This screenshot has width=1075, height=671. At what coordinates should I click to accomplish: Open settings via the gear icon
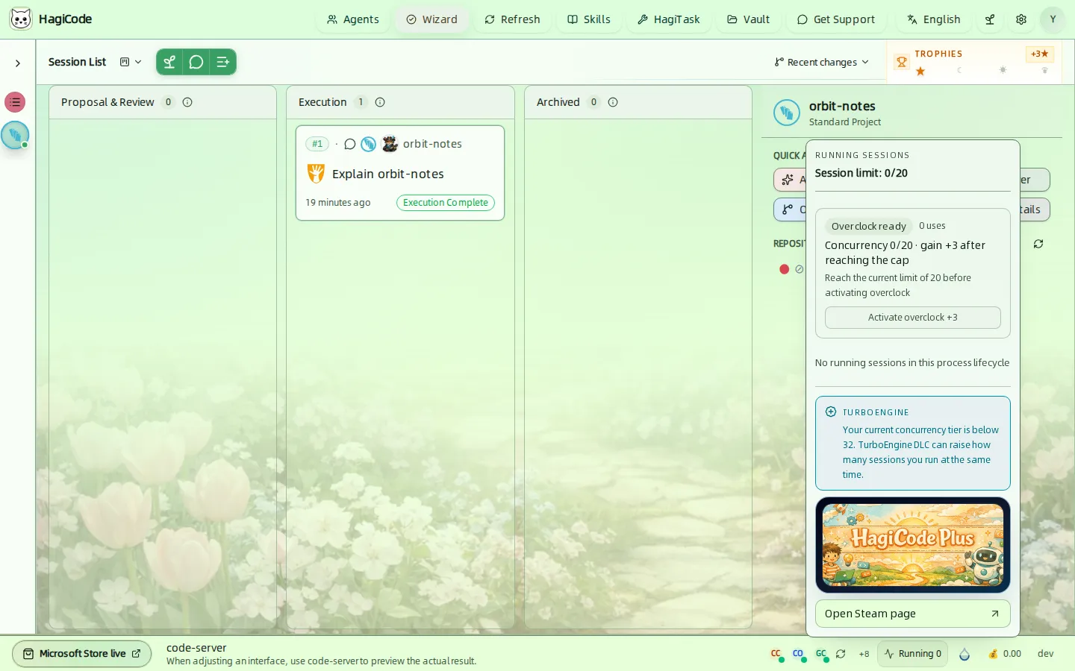pos(1021,19)
